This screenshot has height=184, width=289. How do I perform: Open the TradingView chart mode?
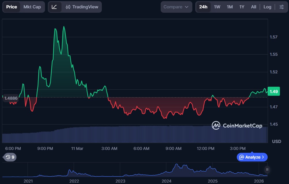point(82,7)
